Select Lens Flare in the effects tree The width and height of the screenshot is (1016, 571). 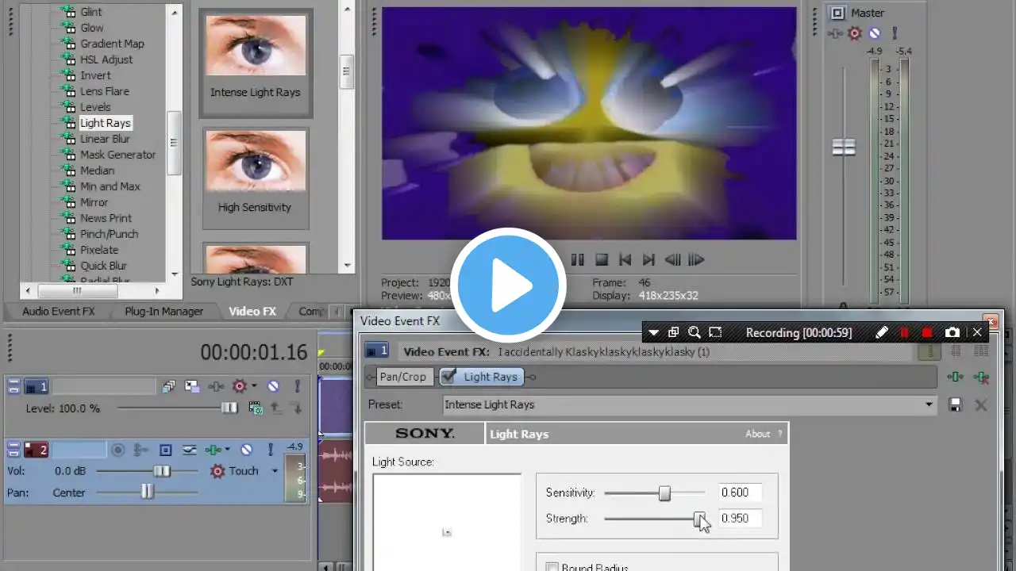105,91
